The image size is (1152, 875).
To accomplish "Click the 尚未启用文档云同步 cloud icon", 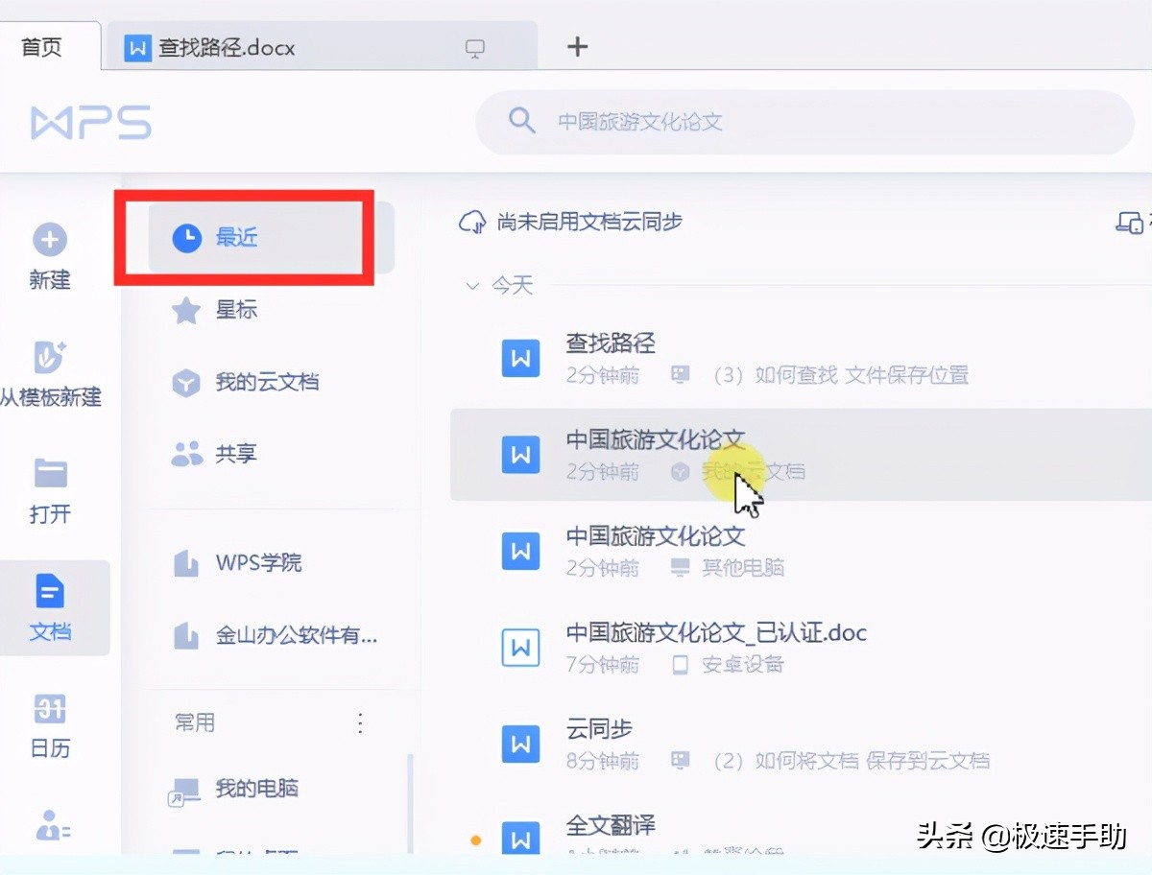I will [x=471, y=222].
